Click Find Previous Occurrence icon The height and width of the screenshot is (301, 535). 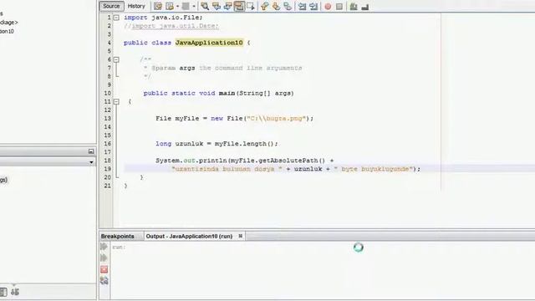click(217, 6)
